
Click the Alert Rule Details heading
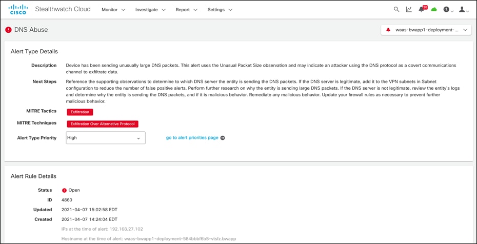(33, 176)
